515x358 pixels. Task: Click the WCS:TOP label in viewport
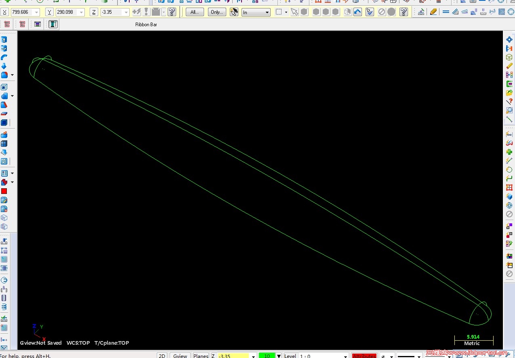click(78, 343)
